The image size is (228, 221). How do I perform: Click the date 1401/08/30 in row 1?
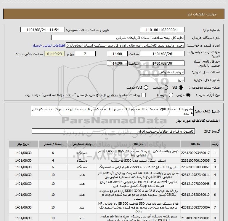point(23,153)
